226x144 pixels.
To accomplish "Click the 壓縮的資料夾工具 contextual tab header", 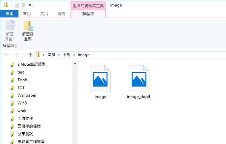I will (x=88, y=6).
